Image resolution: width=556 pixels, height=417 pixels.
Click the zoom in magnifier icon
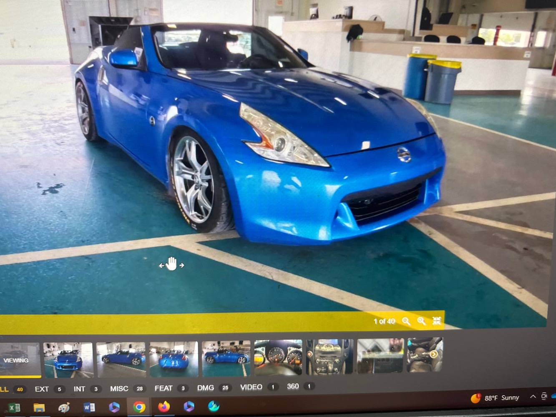click(421, 321)
